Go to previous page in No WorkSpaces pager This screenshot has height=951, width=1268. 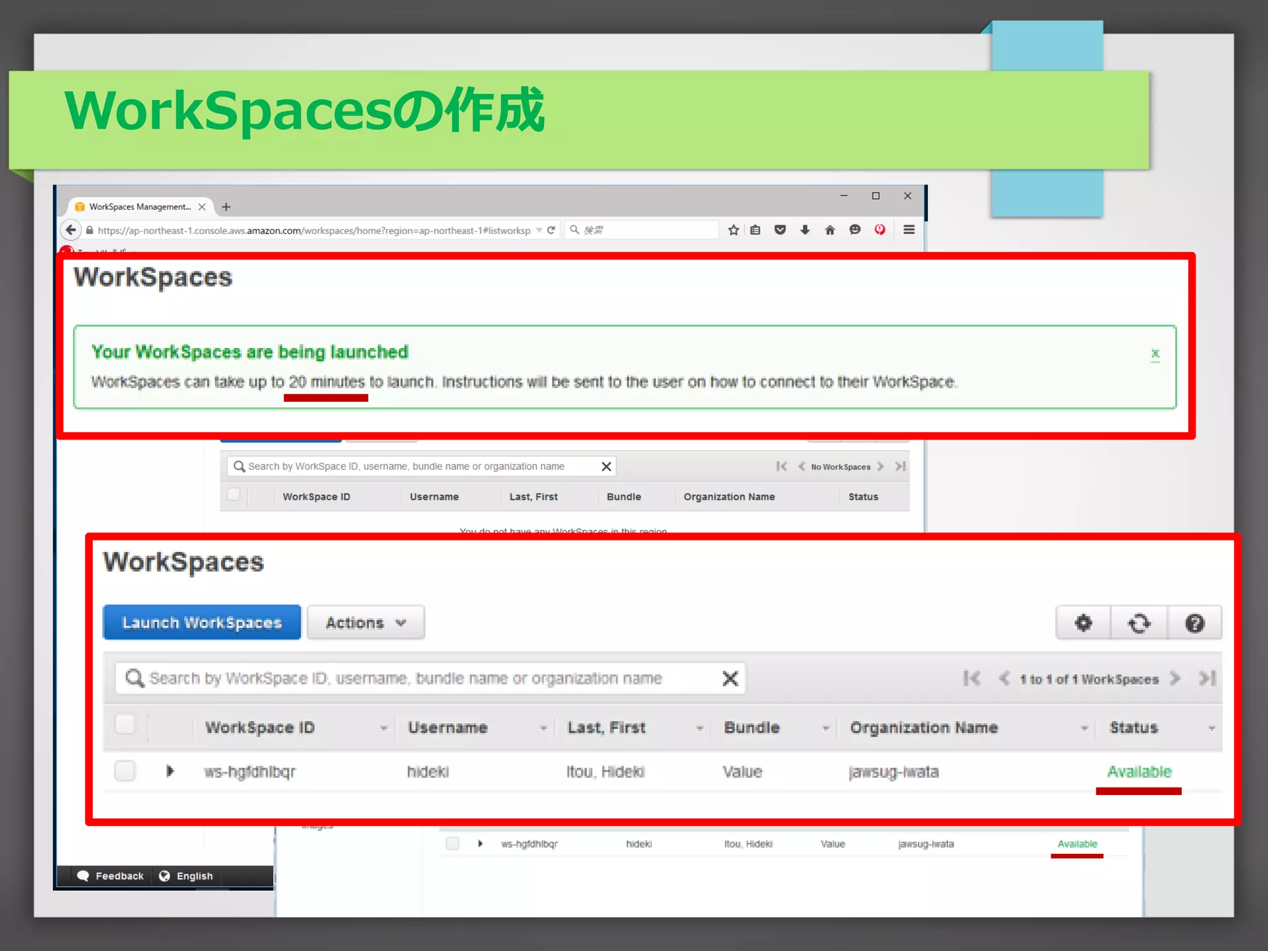[x=801, y=466]
